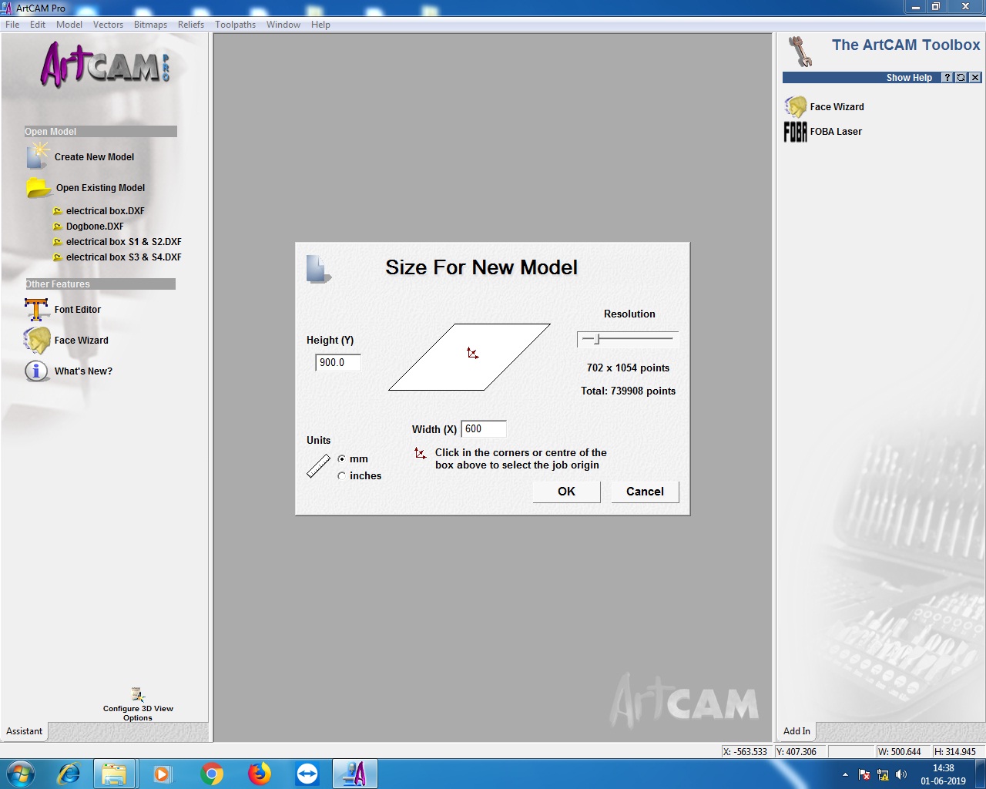Select the inches units radio button

[x=341, y=476]
